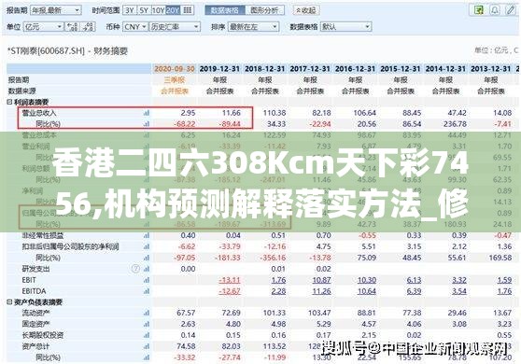Open the 排序 dropdown showing 最新在左

coord(253,26)
